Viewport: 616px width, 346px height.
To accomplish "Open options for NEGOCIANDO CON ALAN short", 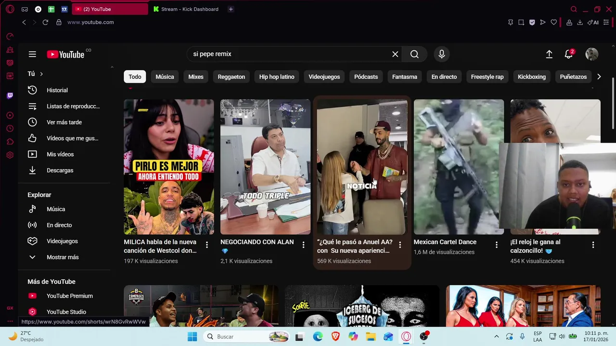I will pyautogui.click(x=303, y=245).
